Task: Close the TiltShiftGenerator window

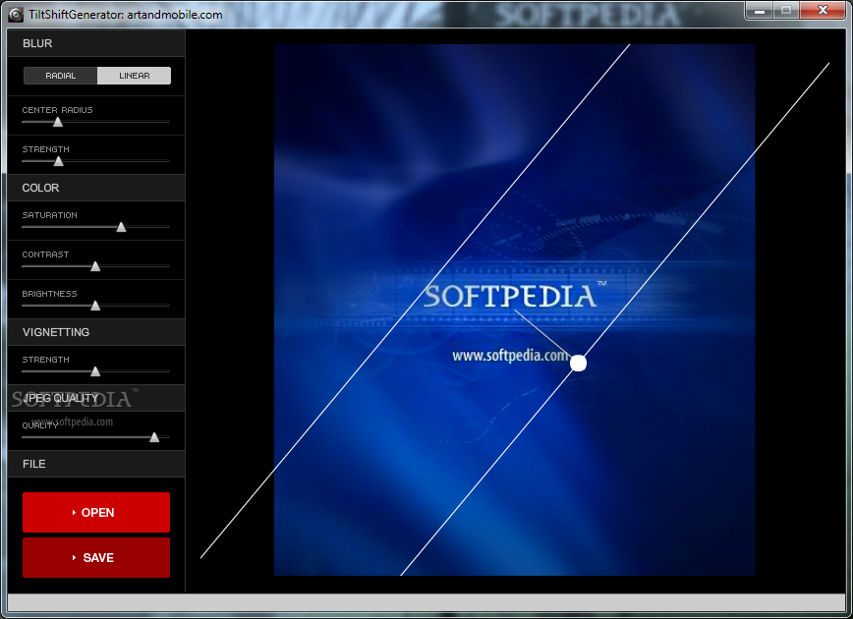Action: coord(824,10)
